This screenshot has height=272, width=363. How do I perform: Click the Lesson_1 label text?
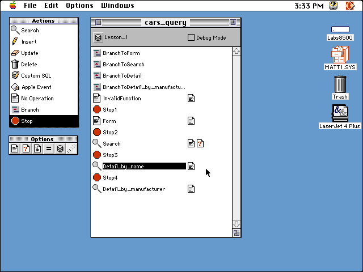pos(116,37)
